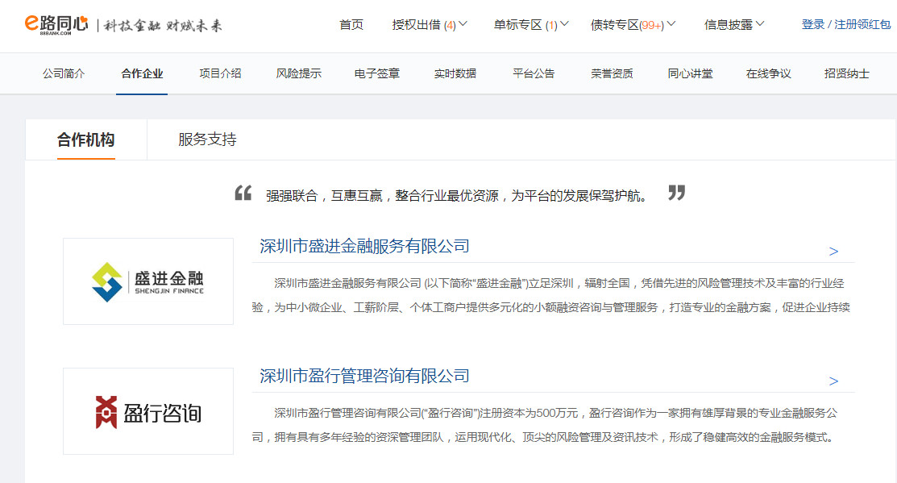
Task: Expand the 盛进金融 entry arrow
Action: 833,252
